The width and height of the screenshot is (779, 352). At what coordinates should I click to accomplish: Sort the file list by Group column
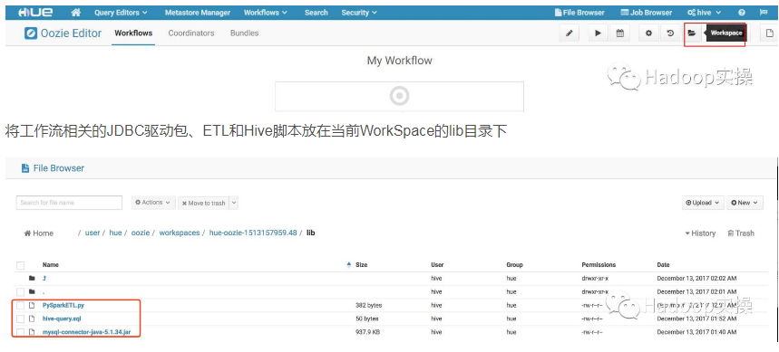(515, 265)
